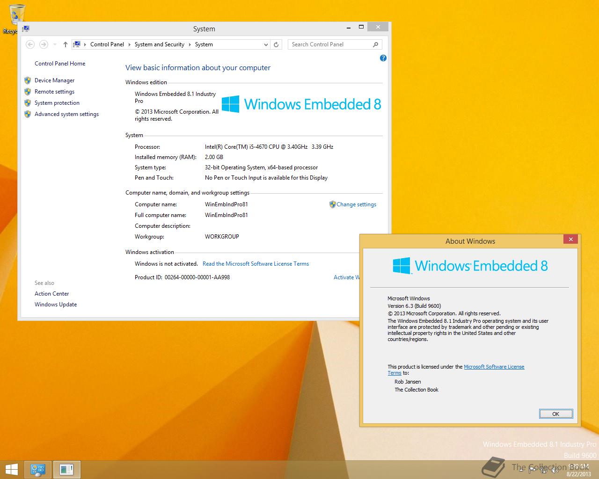The width and height of the screenshot is (599, 479).
Task: Open Remote settings link
Action: [54, 92]
